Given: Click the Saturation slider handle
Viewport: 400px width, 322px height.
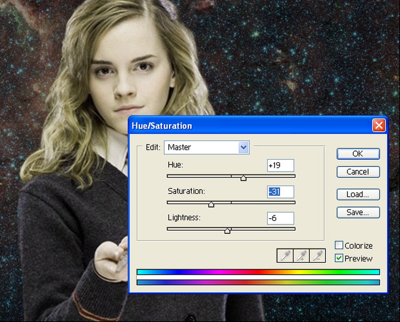Looking at the screenshot, I should pyautogui.click(x=211, y=204).
